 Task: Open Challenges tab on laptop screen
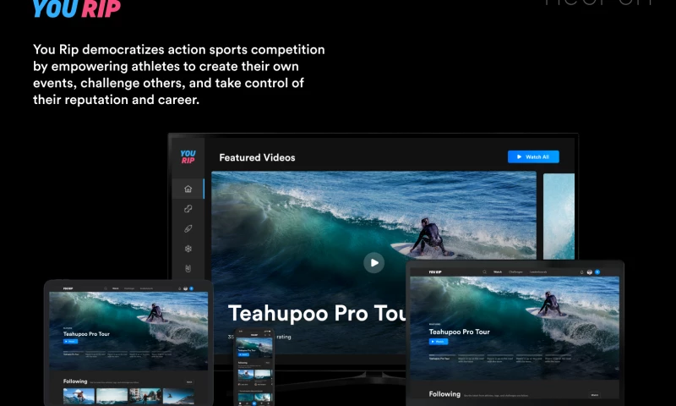point(515,272)
